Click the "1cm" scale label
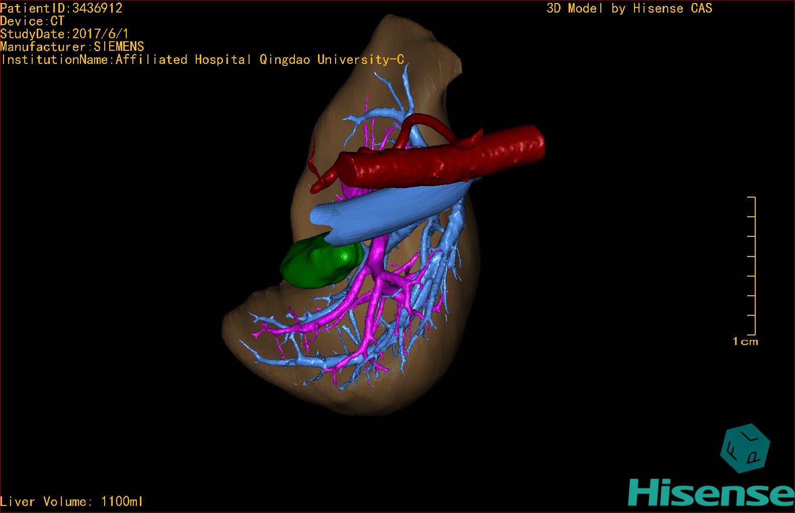Image resolution: width=795 pixels, height=513 pixels. tap(745, 341)
